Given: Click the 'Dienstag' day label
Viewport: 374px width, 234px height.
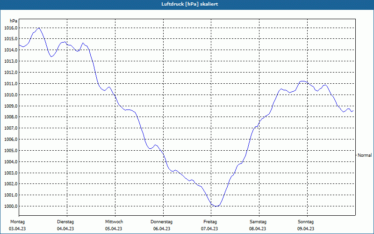Looking at the screenshot, I should (x=65, y=222).
